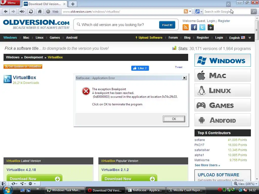259x194 pixels.
Task: Focus the Search with Google field
Action: 227,11
